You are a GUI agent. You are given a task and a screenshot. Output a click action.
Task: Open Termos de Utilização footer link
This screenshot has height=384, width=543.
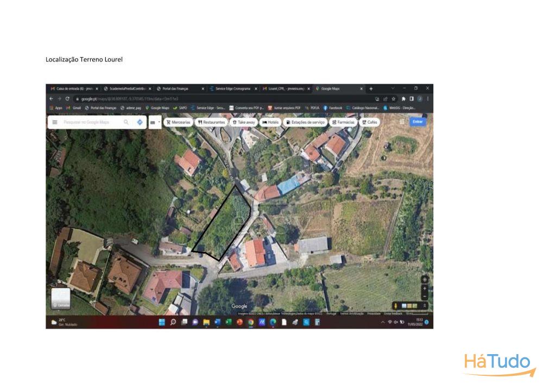(x=351, y=314)
